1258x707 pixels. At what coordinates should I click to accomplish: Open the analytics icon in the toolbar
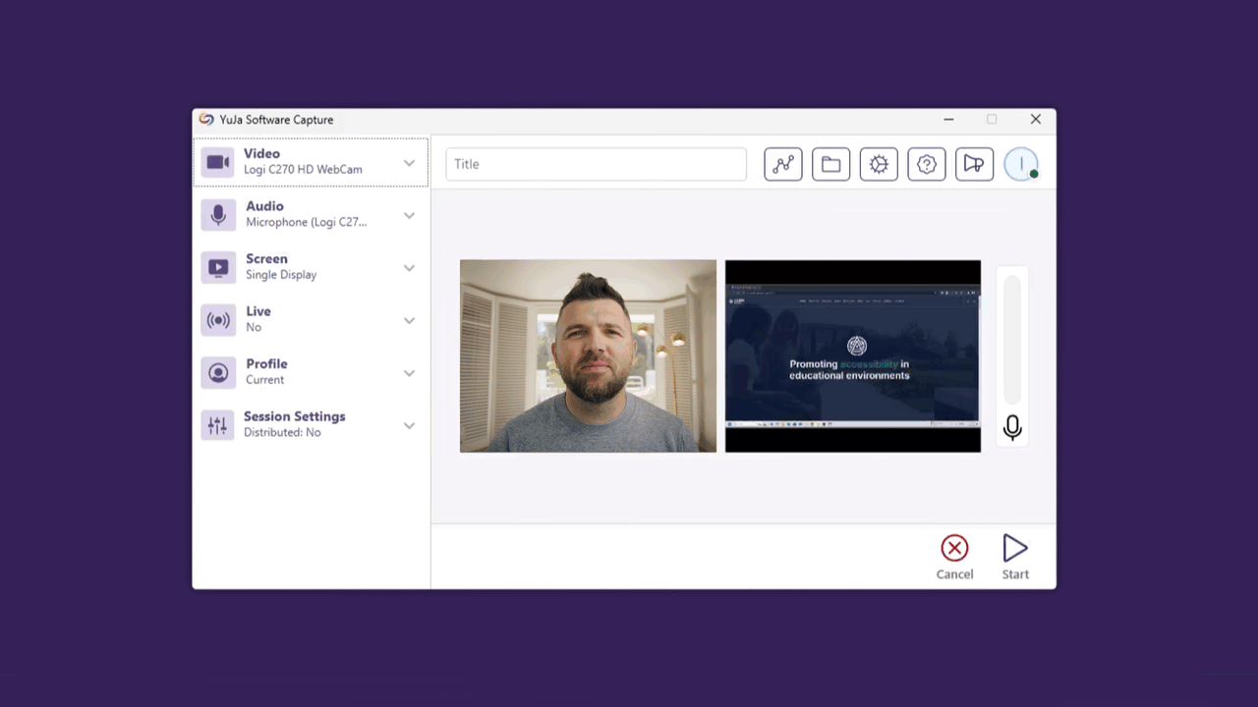[x=783, y=164]
